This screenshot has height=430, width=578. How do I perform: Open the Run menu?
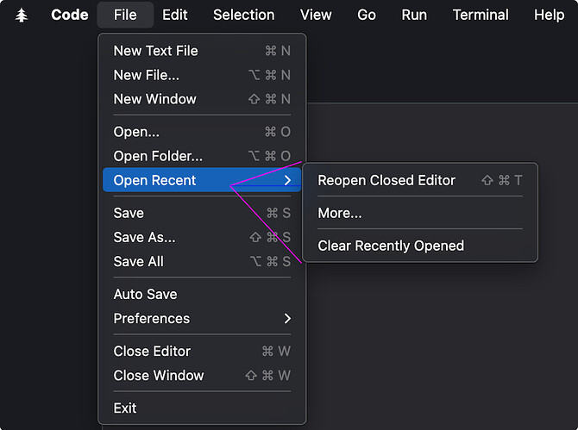[414, 16]
